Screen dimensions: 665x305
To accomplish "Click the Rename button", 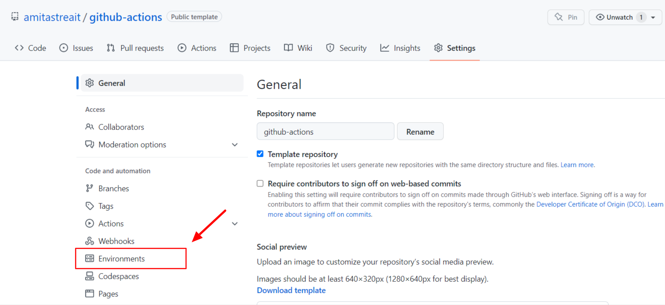I will tap(420, 131).
